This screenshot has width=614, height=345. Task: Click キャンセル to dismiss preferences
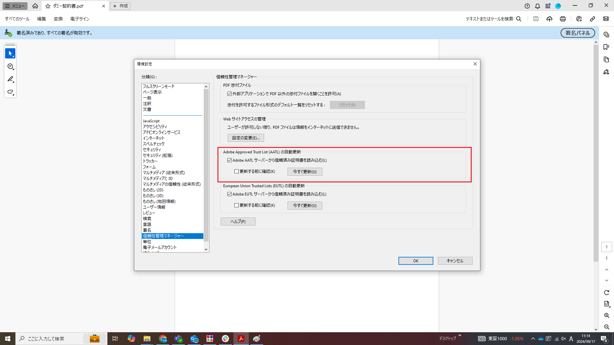[x=455, y=261]
